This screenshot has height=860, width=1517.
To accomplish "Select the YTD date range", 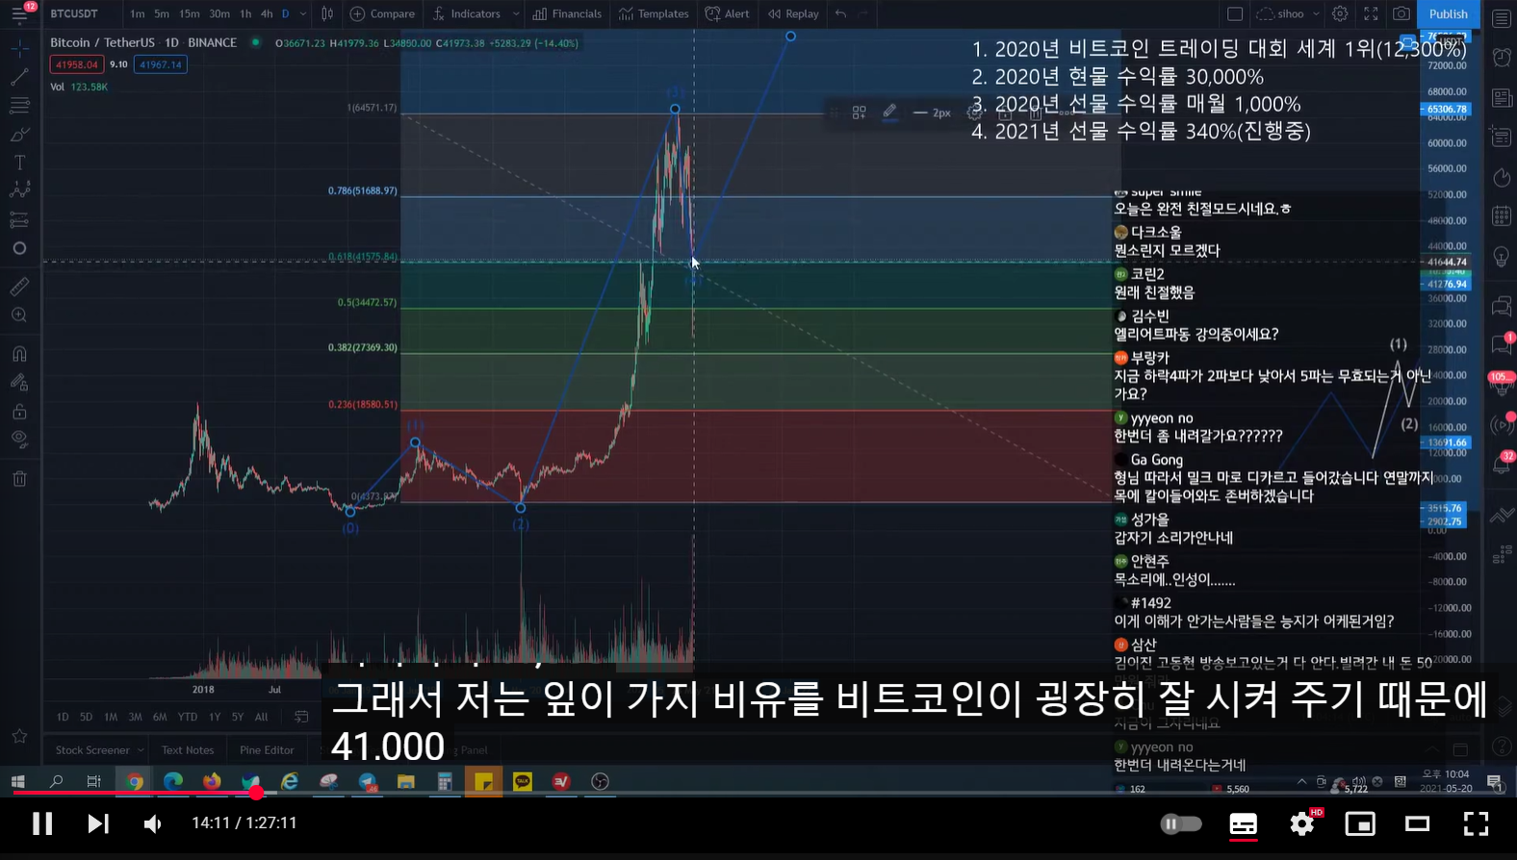I will coord(188,717).
